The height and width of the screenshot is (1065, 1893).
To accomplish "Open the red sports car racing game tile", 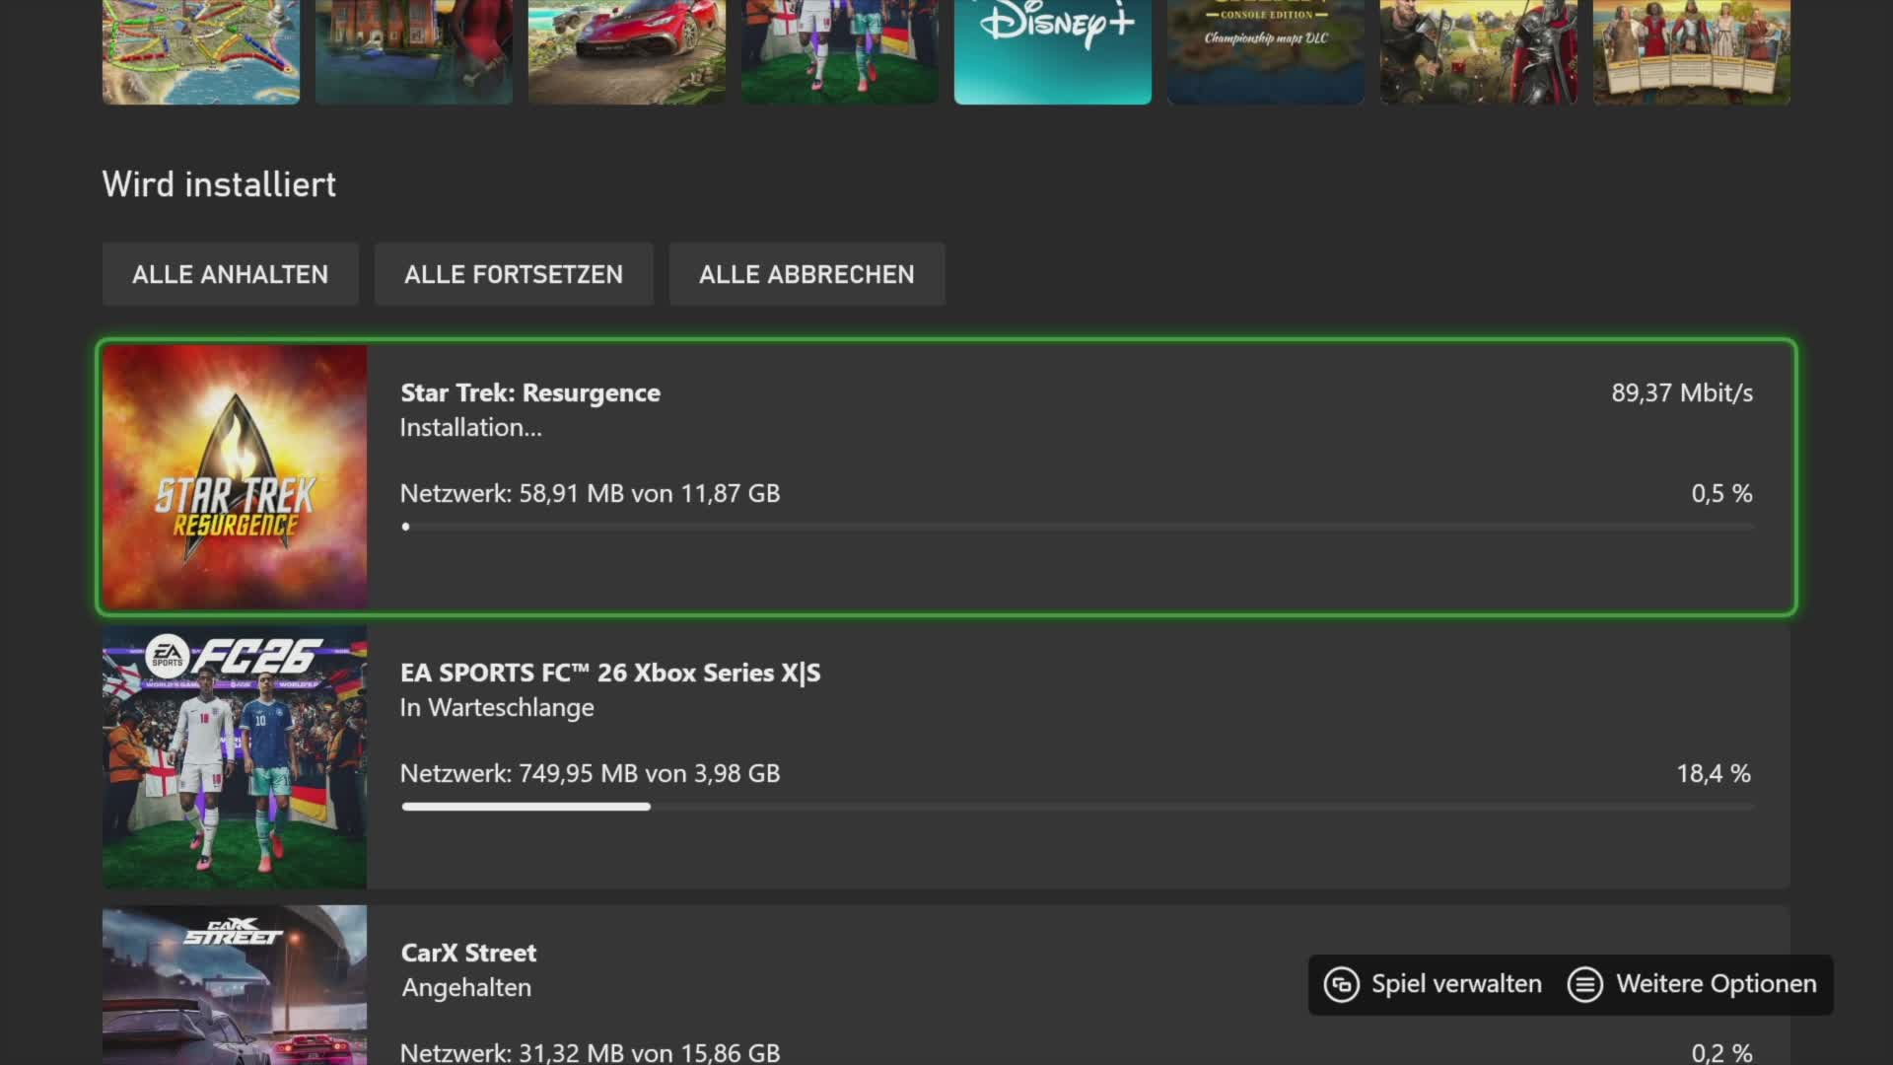I will coord(627,51).
